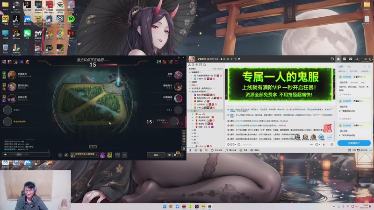Click the 5元 red coupon badge
The height and width of the screenshot is (210, 374).
328,128
